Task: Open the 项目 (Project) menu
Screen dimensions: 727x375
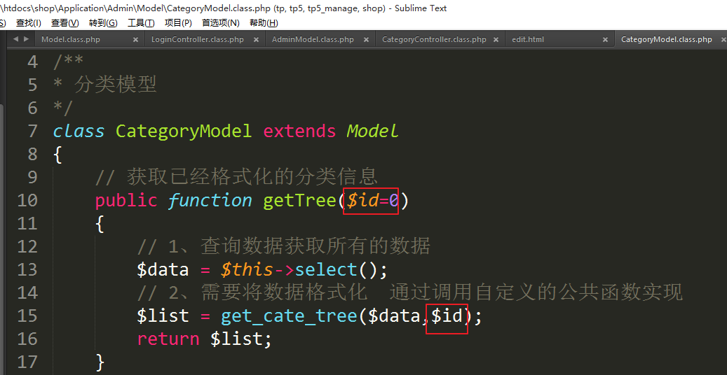Action: [x=178, y=23]
